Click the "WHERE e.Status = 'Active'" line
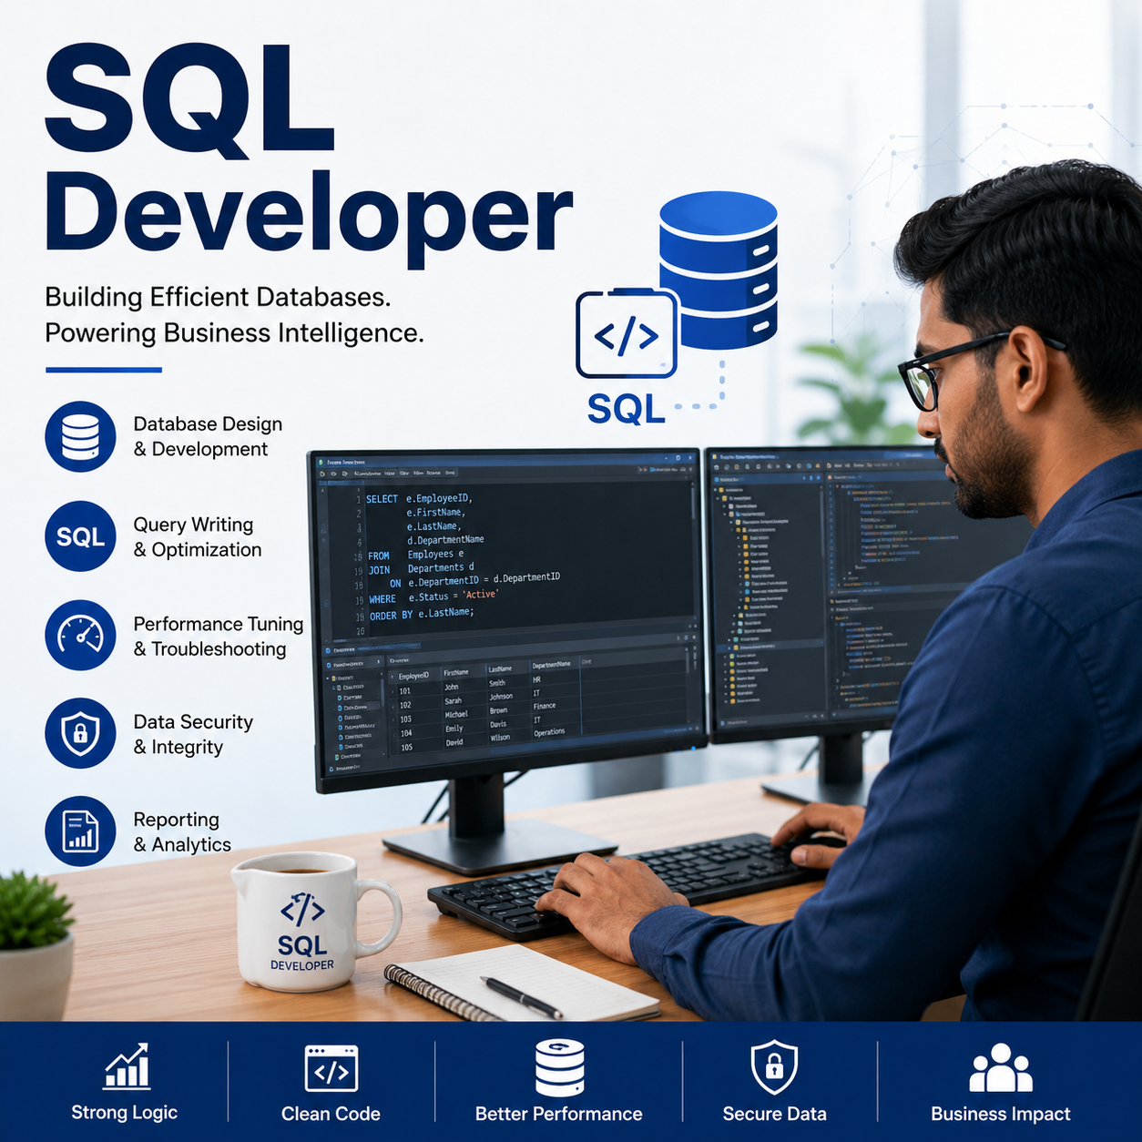The height and width of the screenshot is (1142, 1142). 433,596
